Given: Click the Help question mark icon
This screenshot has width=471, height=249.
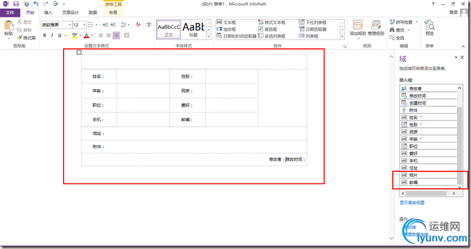Looking at the screenshot, I should (x=433, y=4).
